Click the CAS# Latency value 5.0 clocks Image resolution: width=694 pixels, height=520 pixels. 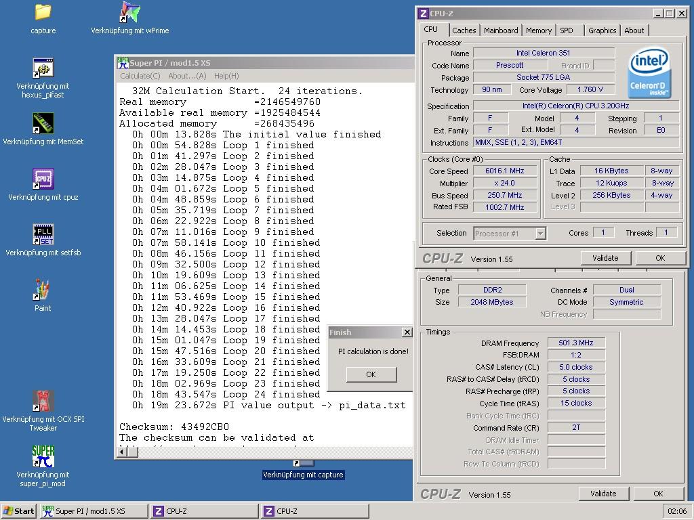click(x=576, y=367)
